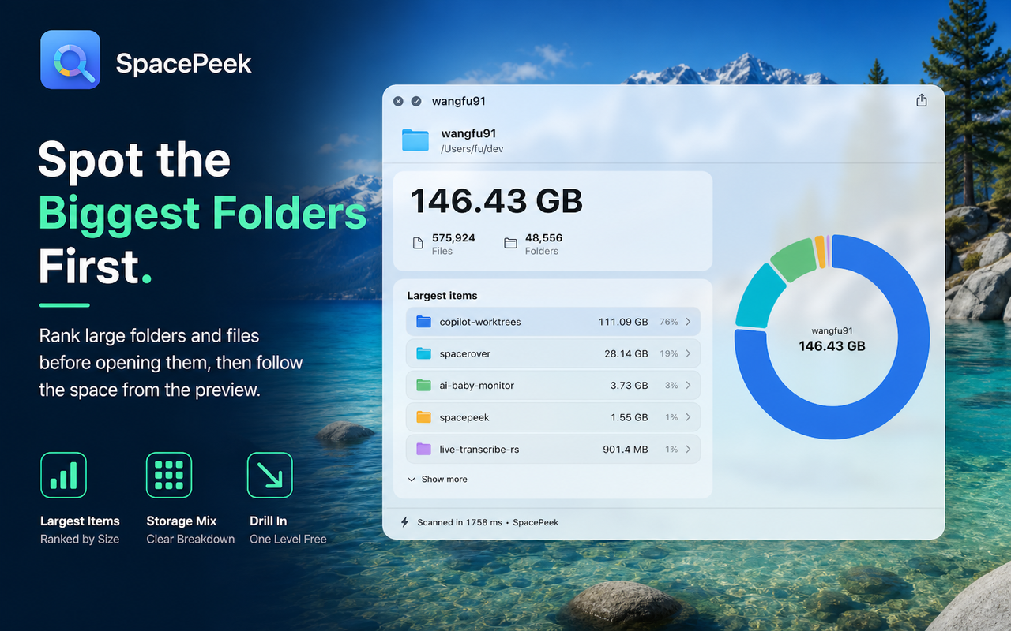Click the 575,924 Files count
The height and width of the screenshot is (631, 1011).
point(453,244)
